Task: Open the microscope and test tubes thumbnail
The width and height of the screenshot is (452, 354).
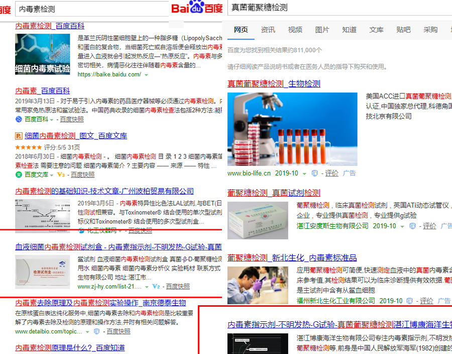Action: point(292,129)
